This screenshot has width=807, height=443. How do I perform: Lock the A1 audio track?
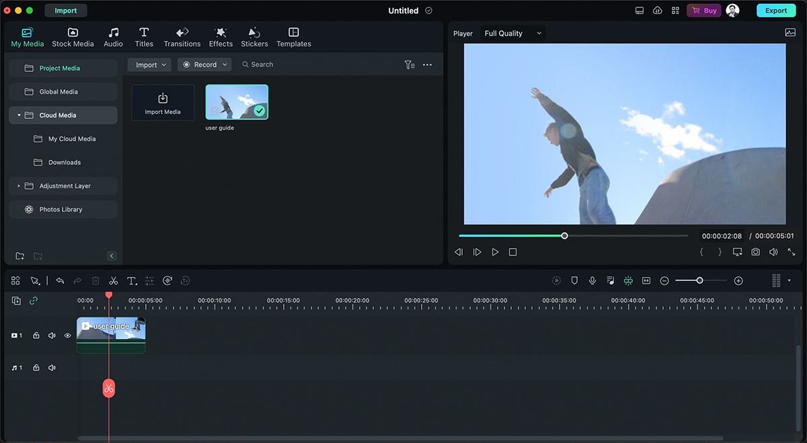coord(36,368)
